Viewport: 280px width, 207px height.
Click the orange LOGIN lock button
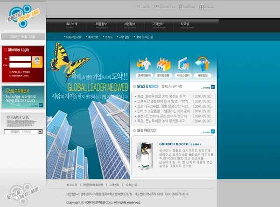(37, 62)
